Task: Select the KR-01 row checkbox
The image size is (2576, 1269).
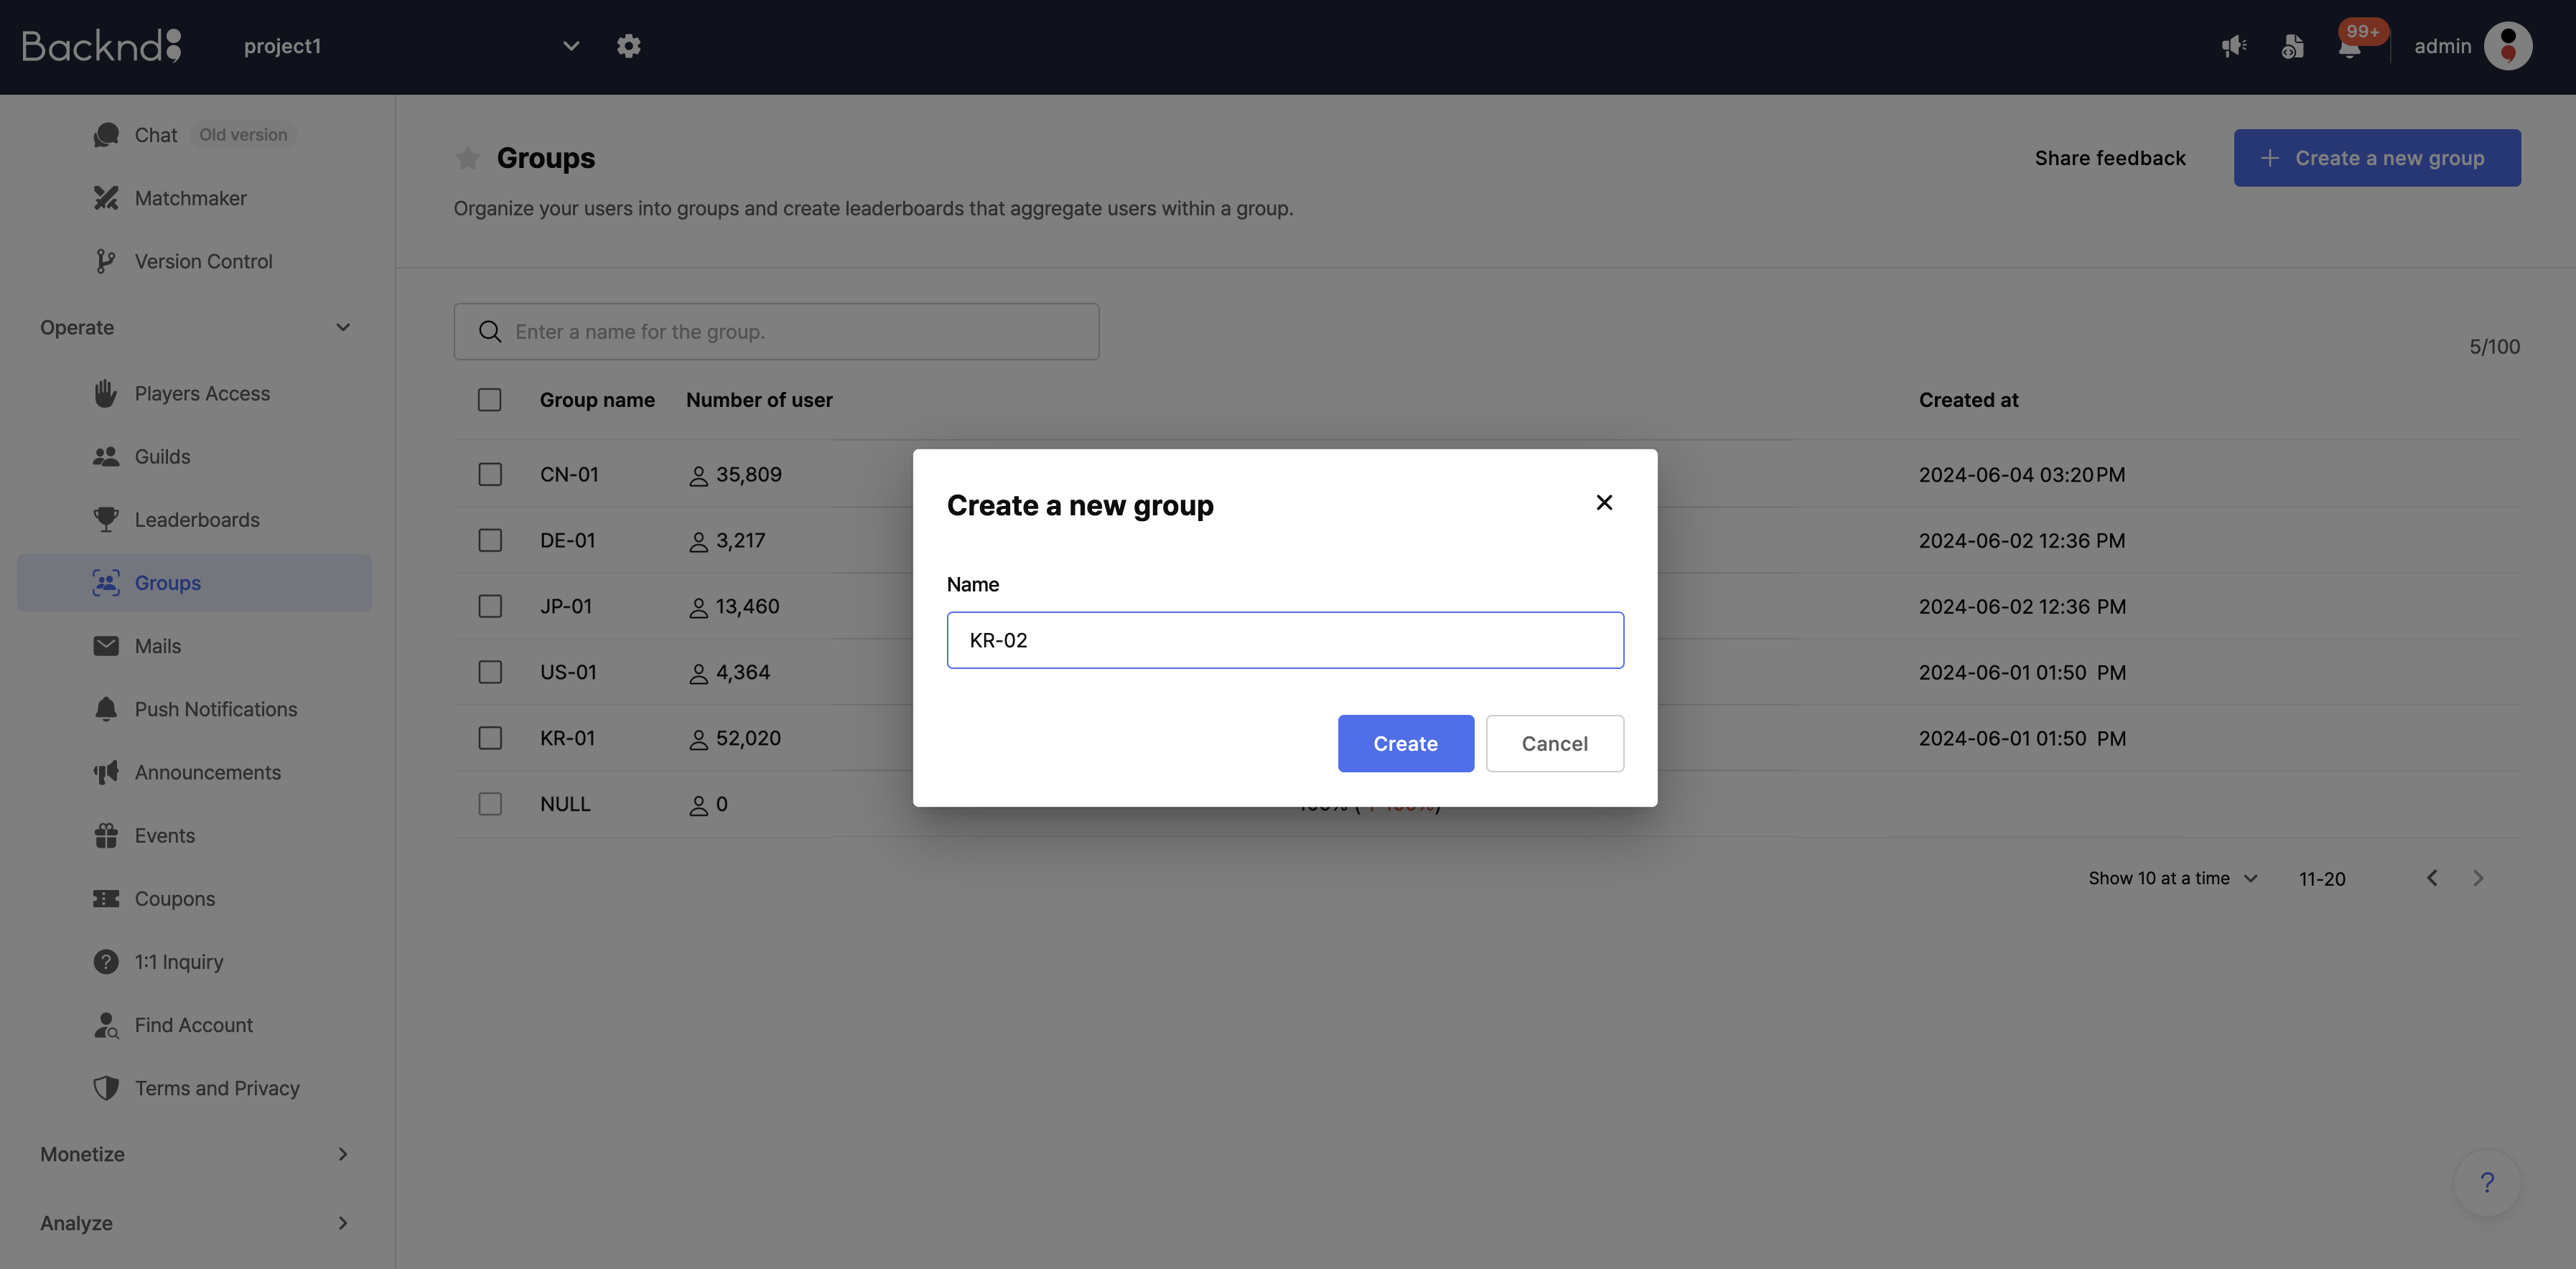Action: (x=490, y=738)
